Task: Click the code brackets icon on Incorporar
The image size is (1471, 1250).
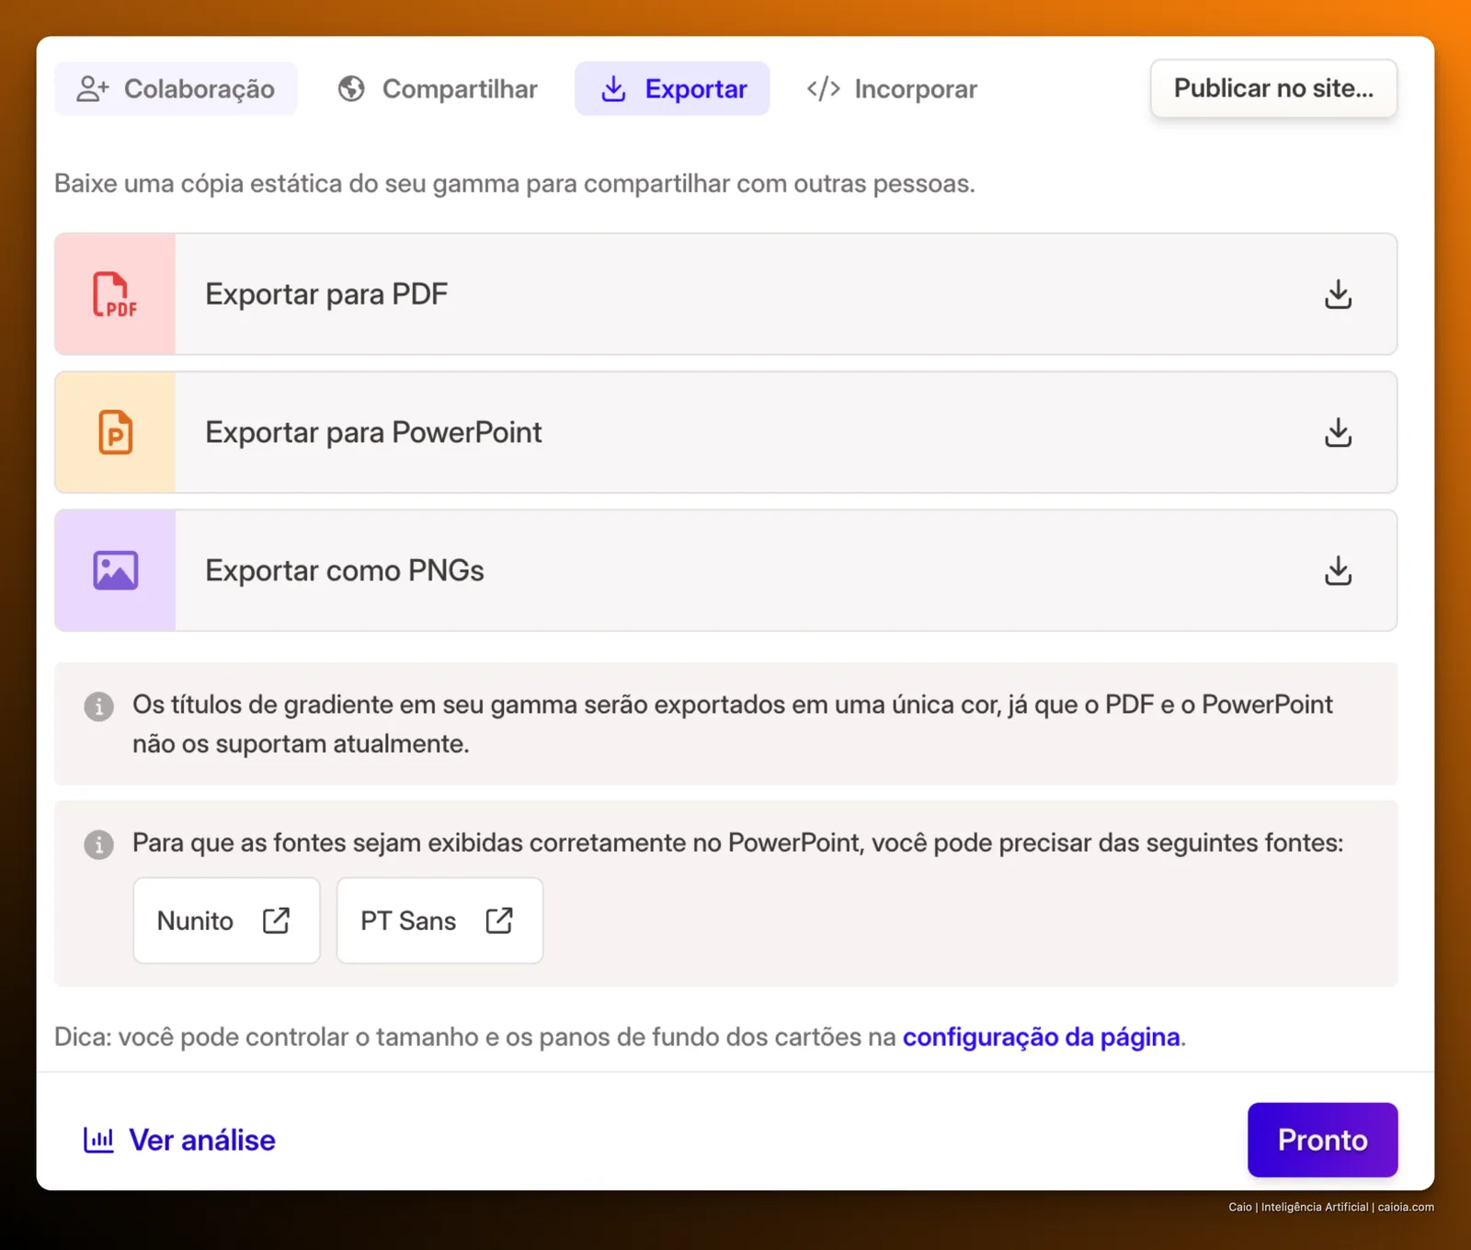Action: (x=823, y=89)
